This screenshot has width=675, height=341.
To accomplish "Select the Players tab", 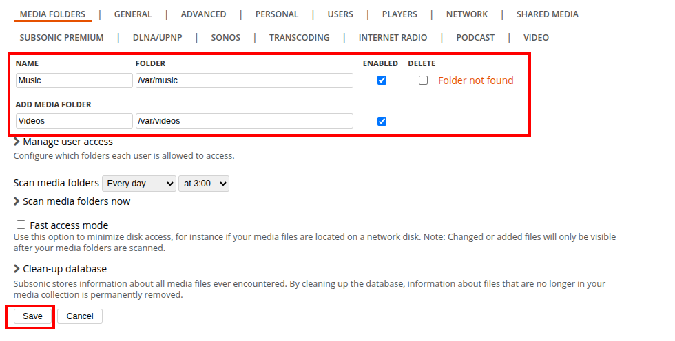I will (399, 14).
